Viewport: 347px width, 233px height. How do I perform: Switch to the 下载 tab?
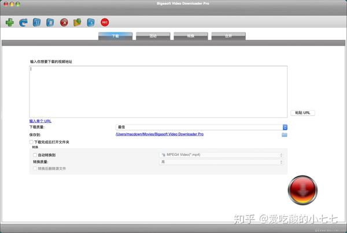tap(115, 36)
